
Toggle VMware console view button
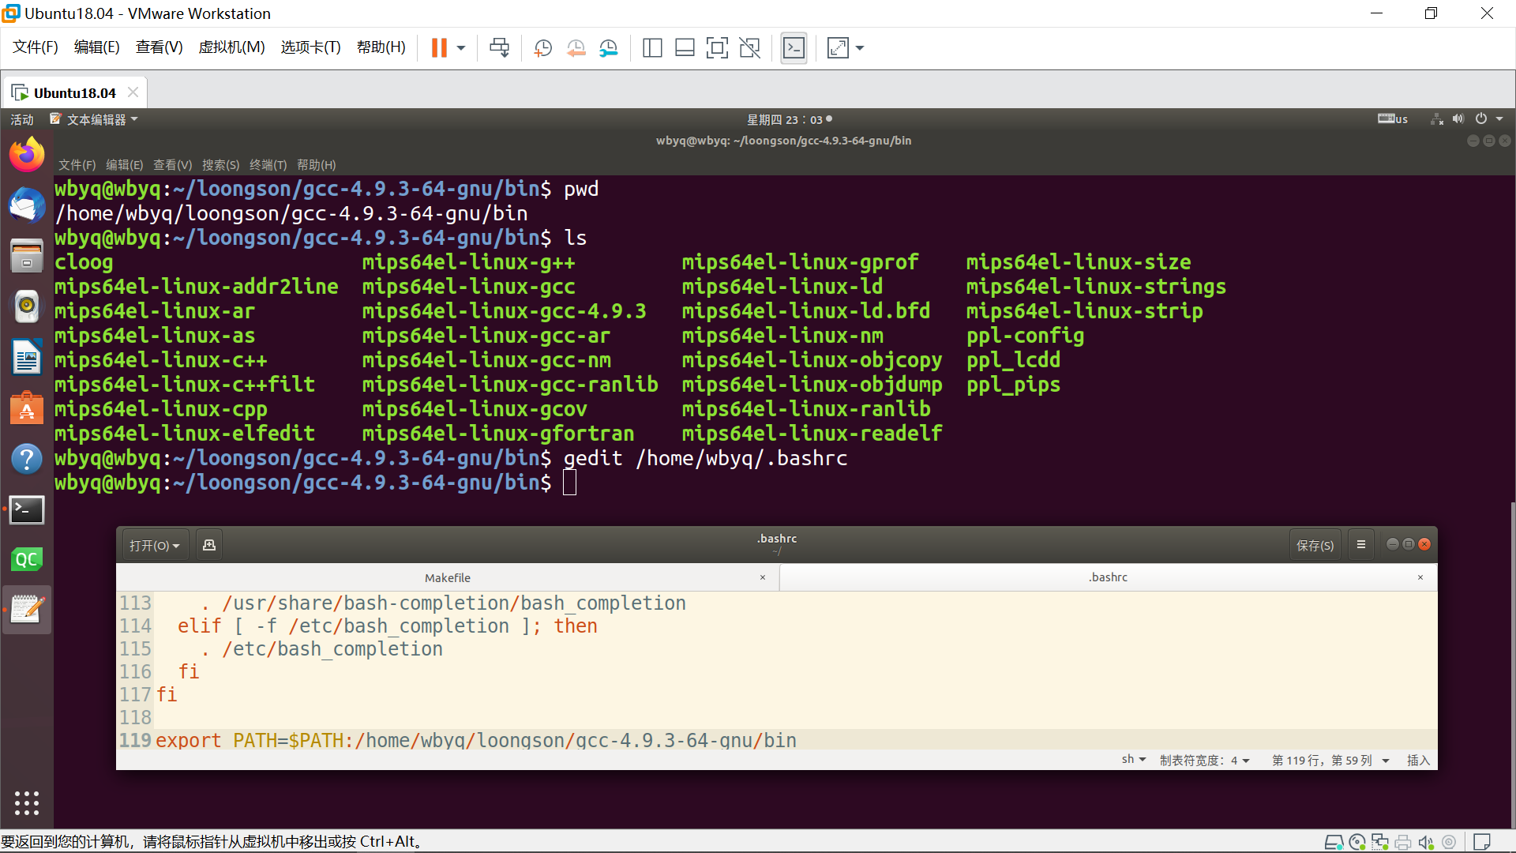794,48
